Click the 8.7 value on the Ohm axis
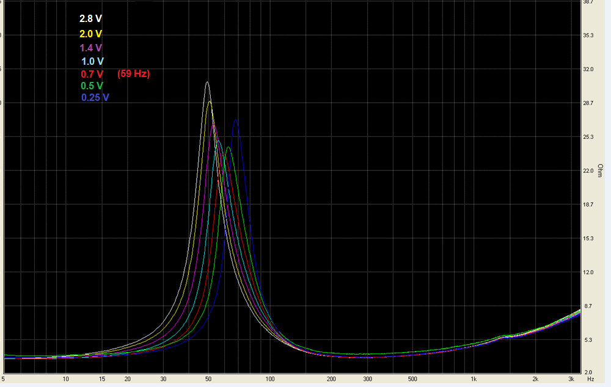 coord(588,306)
